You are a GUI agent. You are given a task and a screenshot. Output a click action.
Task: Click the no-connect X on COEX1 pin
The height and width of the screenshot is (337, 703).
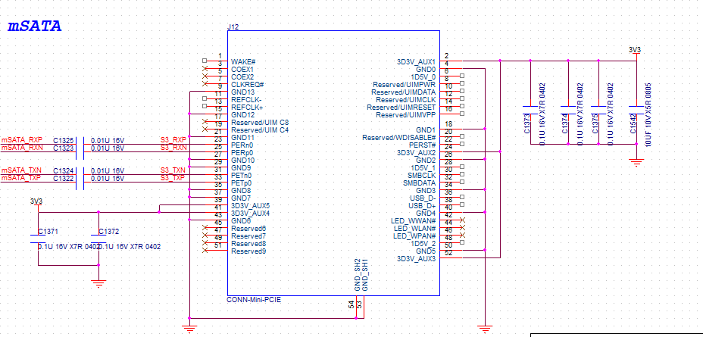coord(205,68)
